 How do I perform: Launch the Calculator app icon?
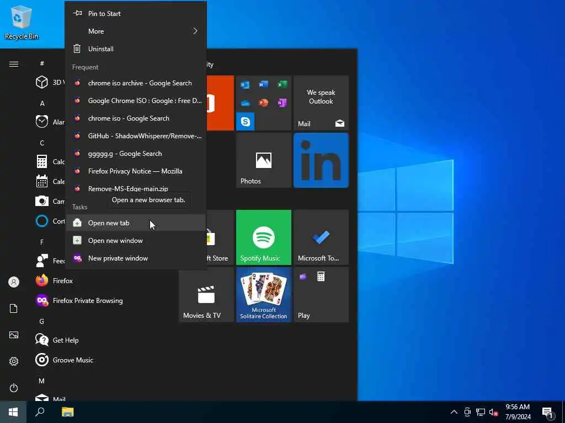pos(42,161)
